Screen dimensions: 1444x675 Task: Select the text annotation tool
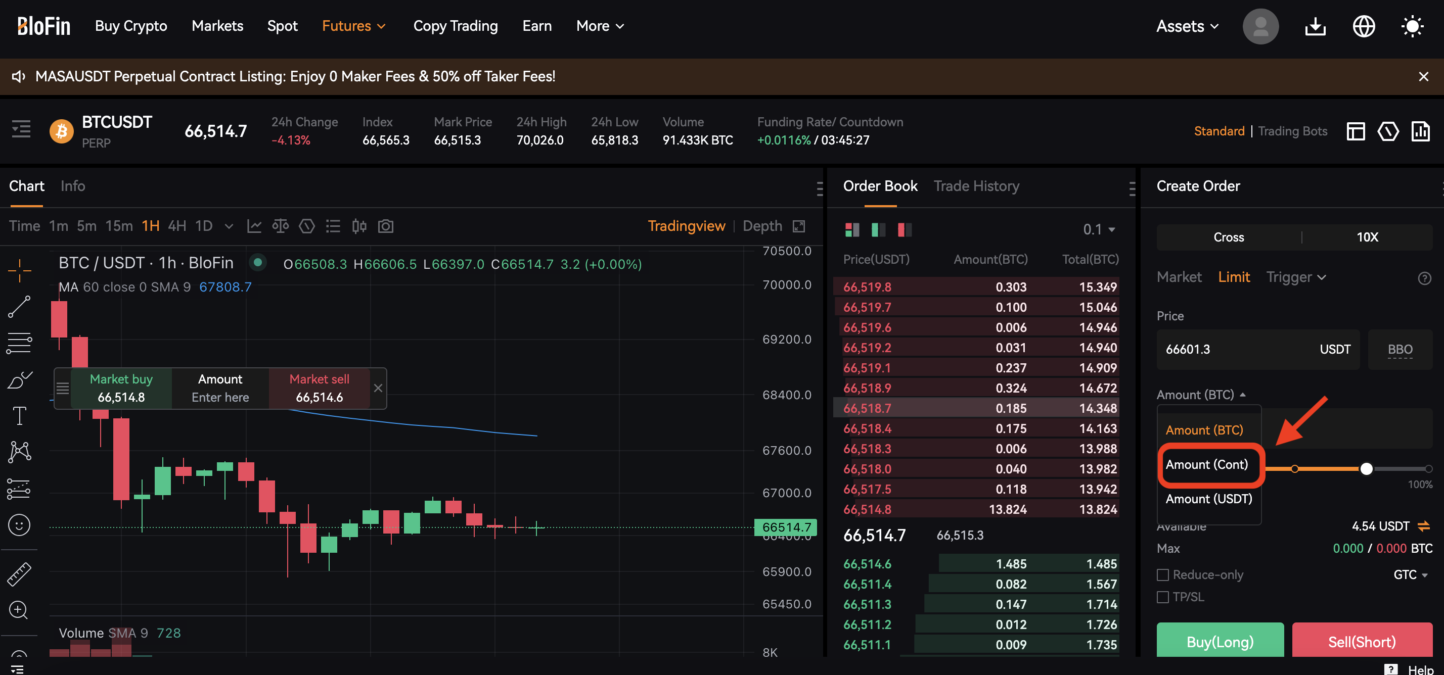(x=20, y=416)
